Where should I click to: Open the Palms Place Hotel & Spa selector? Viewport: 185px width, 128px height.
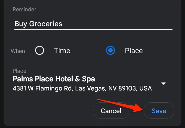click(x=89, y=84)
